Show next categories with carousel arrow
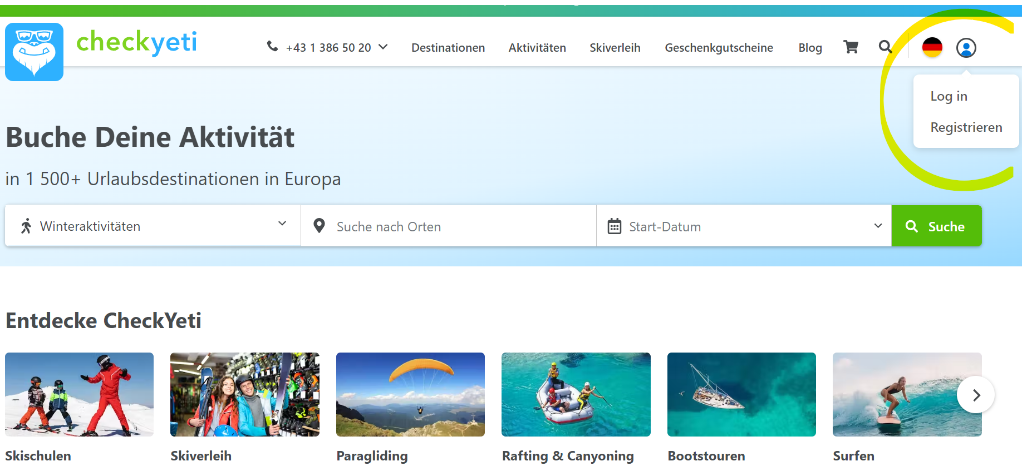 tap(976, 395)
